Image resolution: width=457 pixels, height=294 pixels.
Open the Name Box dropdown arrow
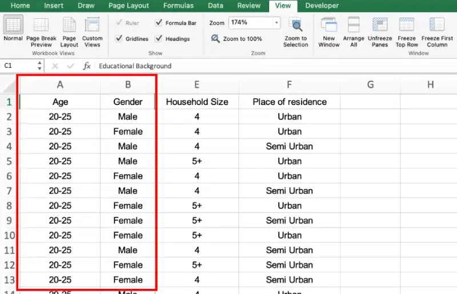click(34, 66)
